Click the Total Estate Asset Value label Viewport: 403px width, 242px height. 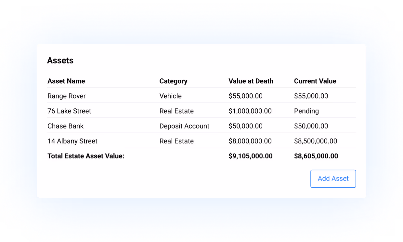(86, 156)
